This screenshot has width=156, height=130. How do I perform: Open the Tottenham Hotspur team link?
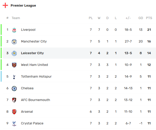tap(36, 77)
